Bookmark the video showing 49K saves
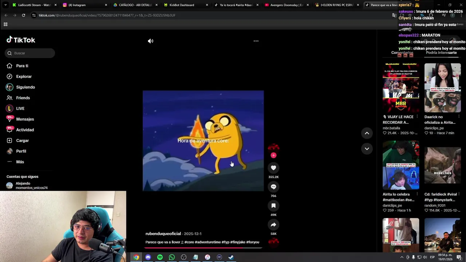Viewport: 466px width, 262px height. [x=273, y=206]
